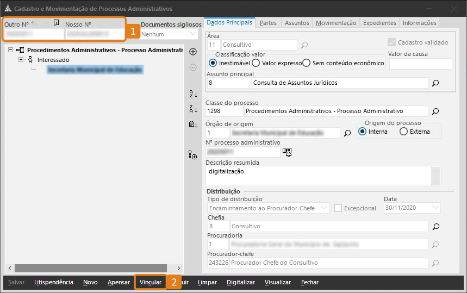Collapse the Interessado tree node
467x293 pixels.
click(21, 60)
